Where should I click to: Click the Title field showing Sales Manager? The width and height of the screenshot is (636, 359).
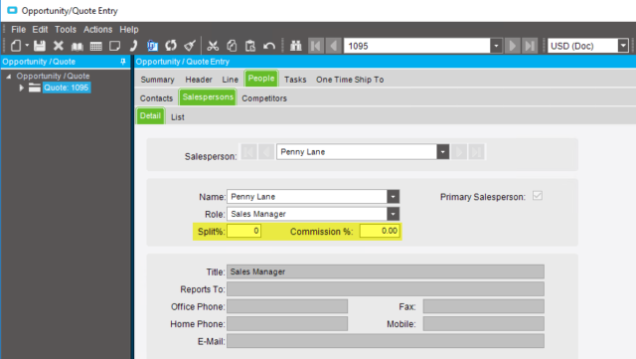click(x=386, y=271)
